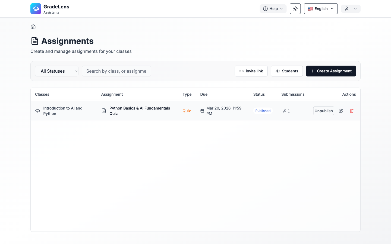Image resolution: width=391 pixels, height=244 pixels.
Task: Go to home via breadcrumb house icon
Action: (33, 27)
